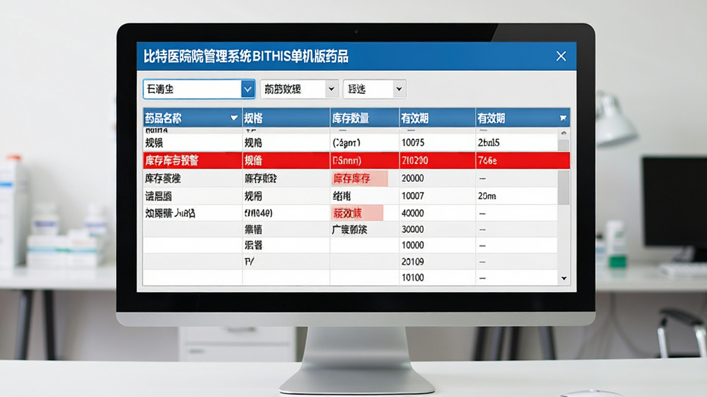
Task: Click pink highlighted 库存库存 cell
Action: tap(359, 179)
